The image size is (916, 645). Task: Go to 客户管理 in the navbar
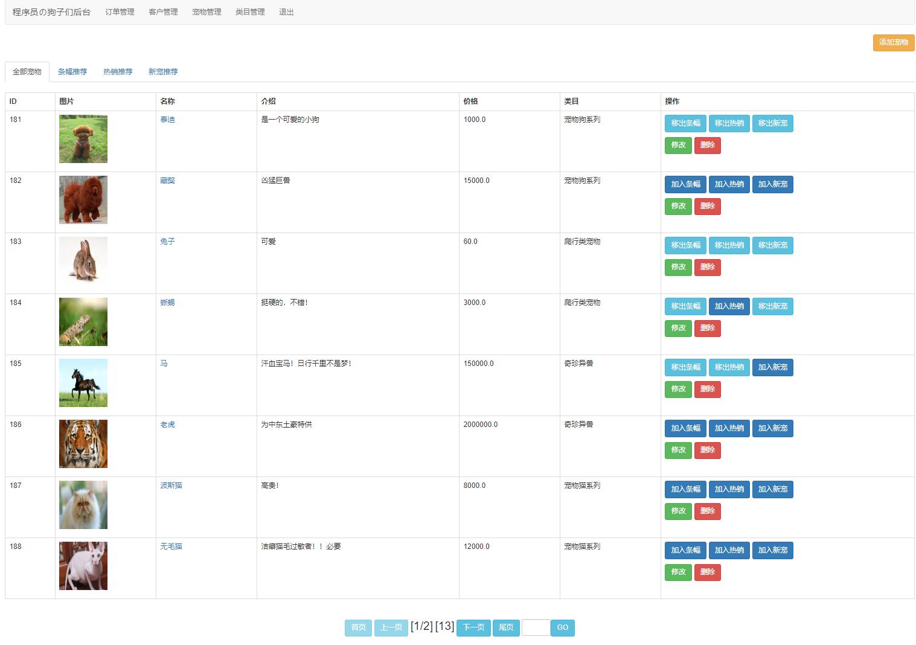click(x=163, y=12)
